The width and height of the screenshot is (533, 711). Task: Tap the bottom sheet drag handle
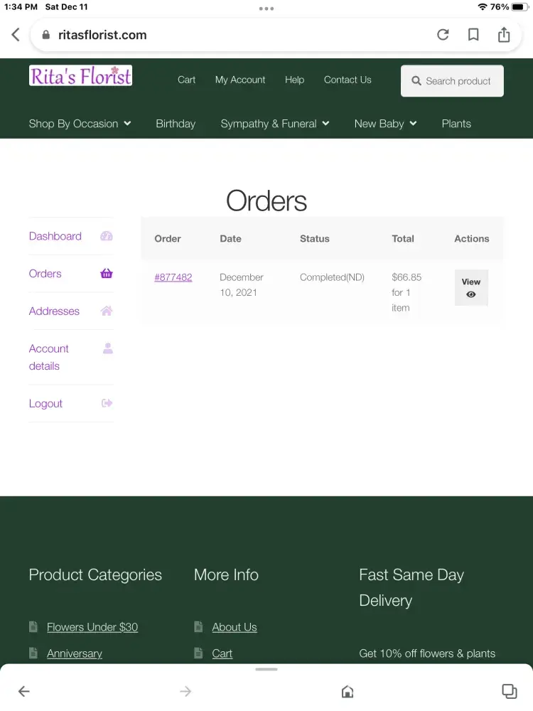(266, 669)
